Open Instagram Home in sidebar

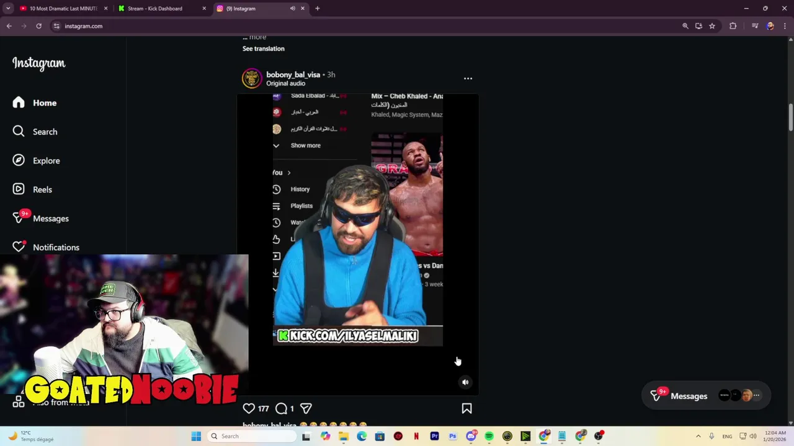35,103
